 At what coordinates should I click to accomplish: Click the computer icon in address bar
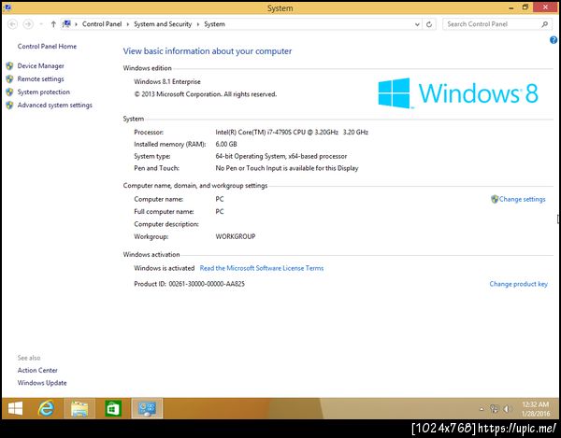click(x=66, y=24)
